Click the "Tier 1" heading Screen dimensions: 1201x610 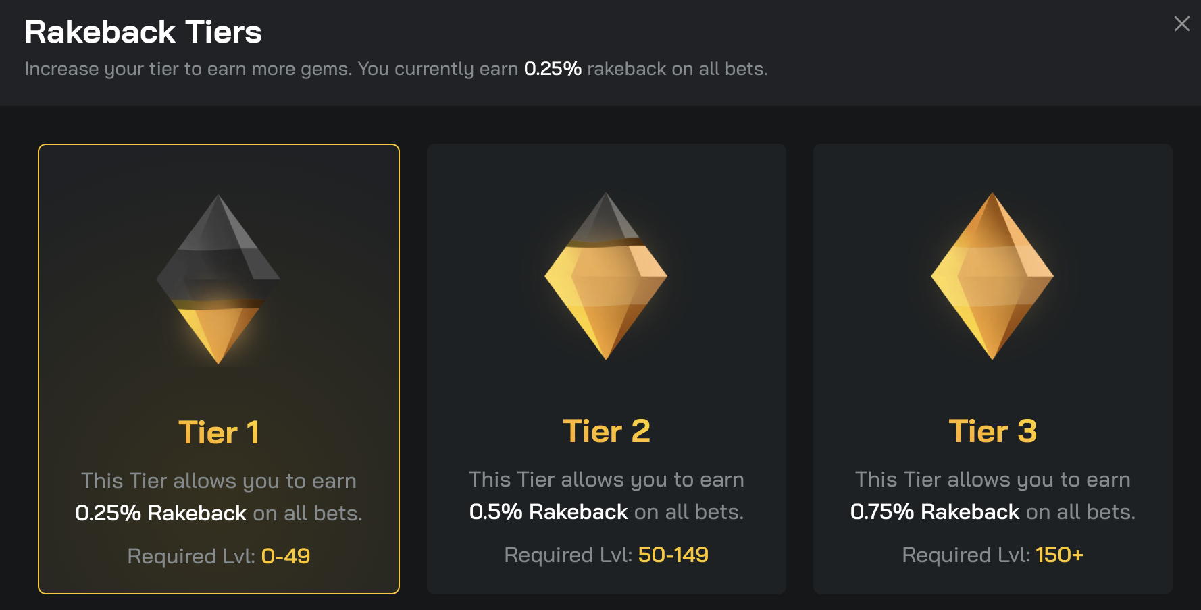pyautogui.click(x=218, y=433)
